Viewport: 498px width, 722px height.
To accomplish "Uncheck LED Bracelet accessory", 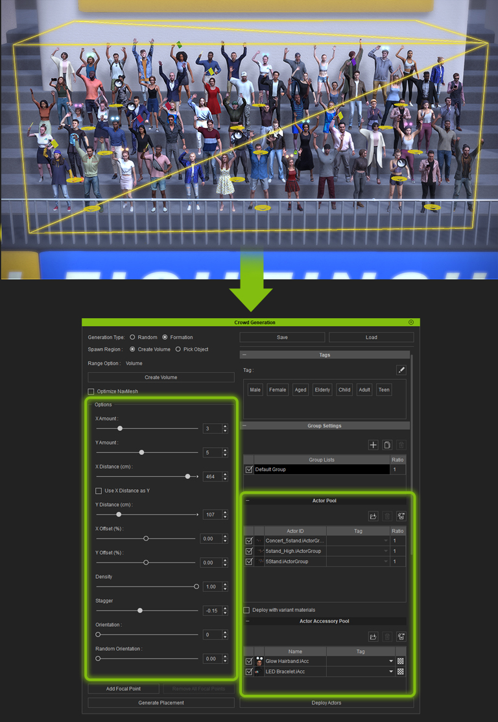I will coord(249,671).
